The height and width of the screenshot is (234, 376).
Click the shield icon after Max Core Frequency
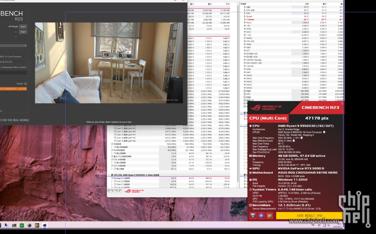pyautogui.click(x=302, y=138)
